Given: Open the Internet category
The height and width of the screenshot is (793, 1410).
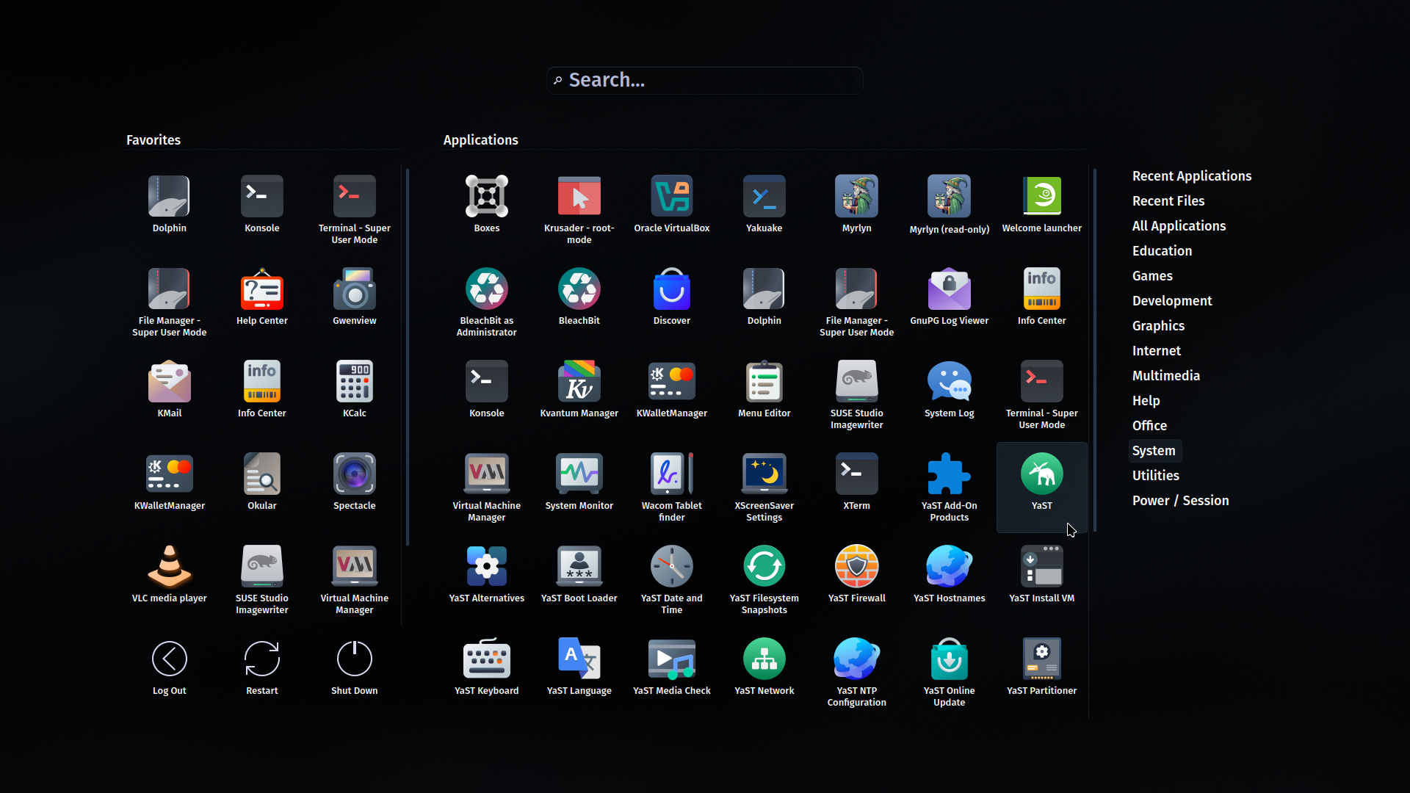Looking at the screenshot, I should coord(1156,351).
